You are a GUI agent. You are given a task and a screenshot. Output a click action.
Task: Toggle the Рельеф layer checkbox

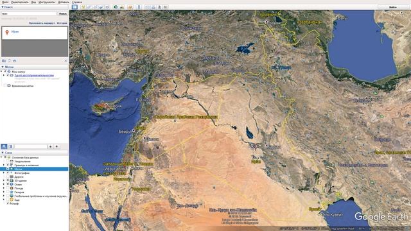click(8, 203)
